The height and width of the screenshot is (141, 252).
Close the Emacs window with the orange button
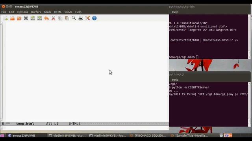pos(4,7)
